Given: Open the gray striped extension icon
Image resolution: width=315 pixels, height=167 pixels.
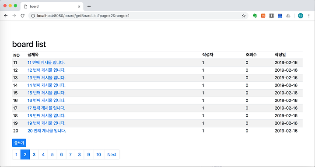Looking at the screenshot, I should [x=271, y=16].
